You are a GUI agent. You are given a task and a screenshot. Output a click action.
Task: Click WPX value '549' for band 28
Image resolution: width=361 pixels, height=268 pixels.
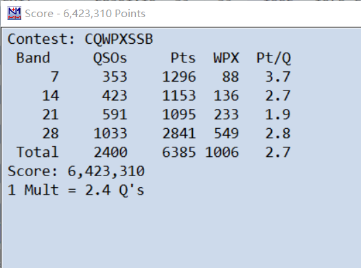226,133
